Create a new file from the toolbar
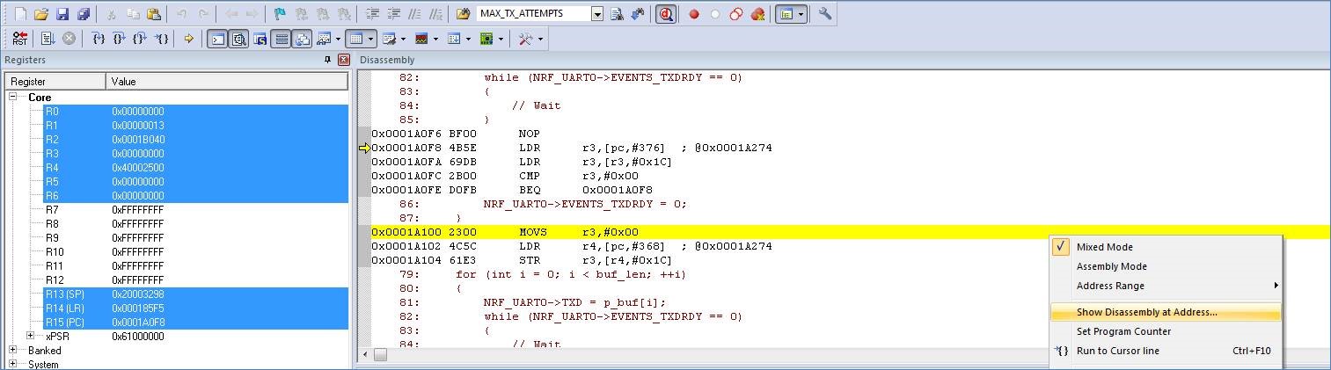1331x370 pixels. [20, 14]
